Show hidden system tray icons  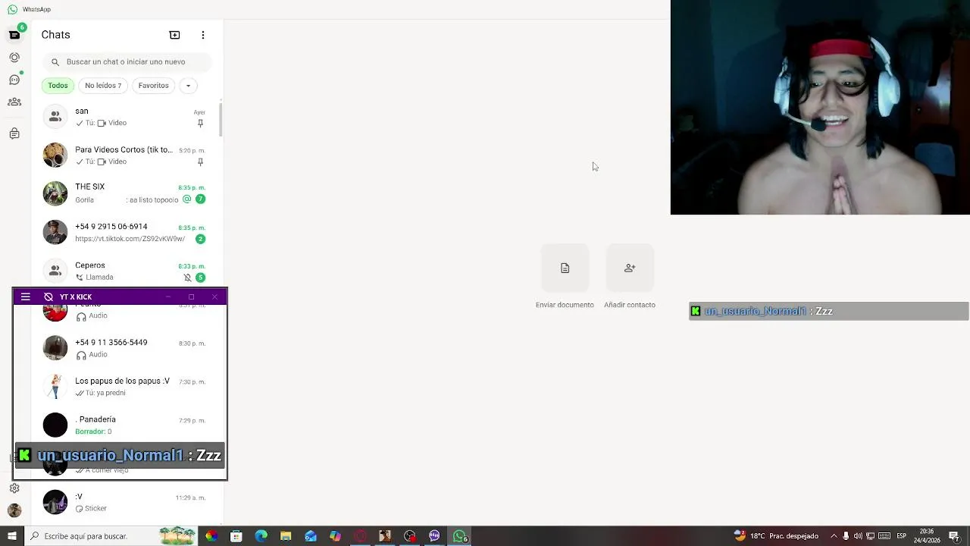[834, 536]
